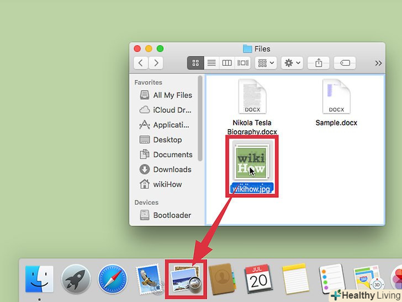Viewport: 402px width, 302px height.
Task: Select Sample.docx file icon
Action: coord(336,97)
